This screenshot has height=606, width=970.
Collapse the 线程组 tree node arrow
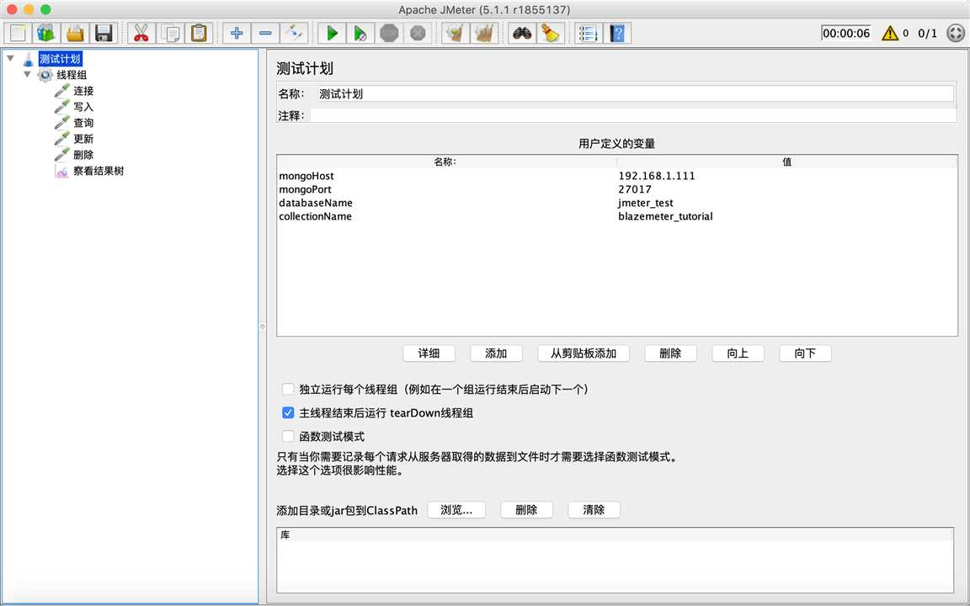tap(27, 74)
